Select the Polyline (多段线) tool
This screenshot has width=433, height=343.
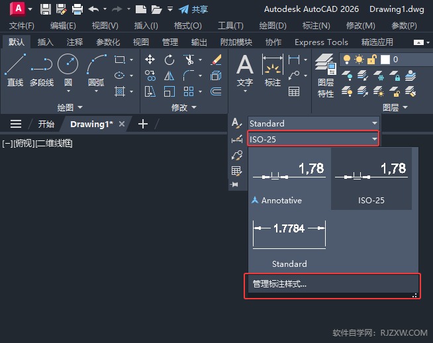[42, 70]
